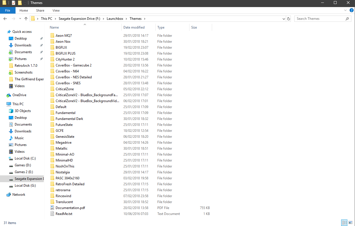Select the Nostalgia folder name
Screen dimensions: 355x226
63,172
